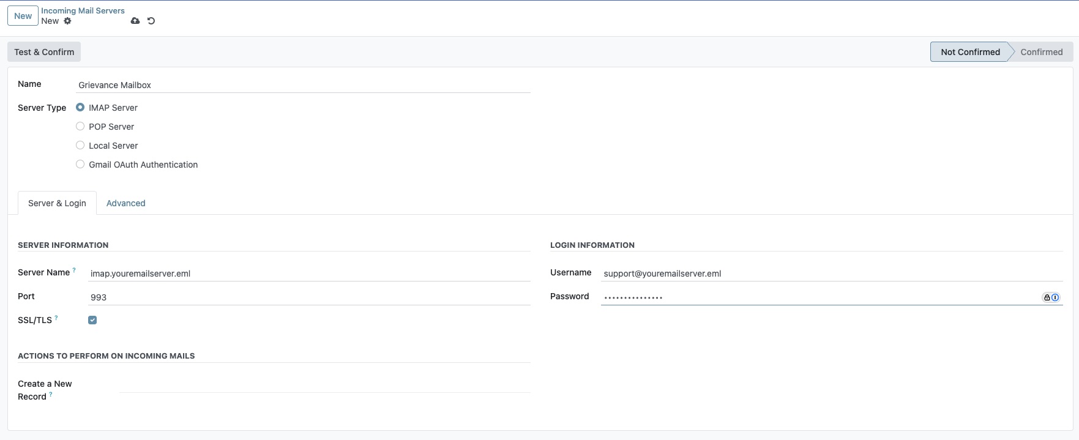Show the Server Name help tooltip icon
This screenshot has height=440, width=1079.
click(x=74, y=269)
